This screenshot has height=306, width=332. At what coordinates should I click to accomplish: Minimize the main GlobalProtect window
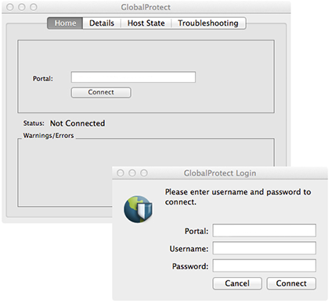pyautogui.click(x=22, y=7)
